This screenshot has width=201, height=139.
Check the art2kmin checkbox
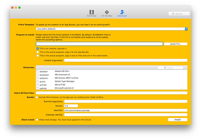click(38, 78)
